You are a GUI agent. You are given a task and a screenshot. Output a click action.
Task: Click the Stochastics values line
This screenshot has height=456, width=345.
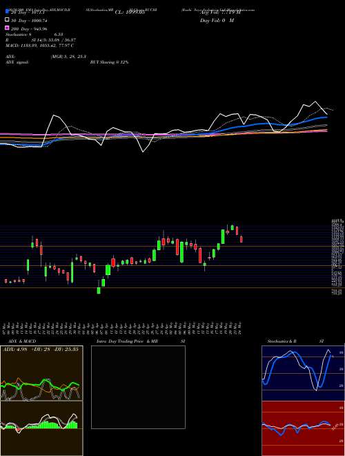pyautogui.click(x=33, y=35)
